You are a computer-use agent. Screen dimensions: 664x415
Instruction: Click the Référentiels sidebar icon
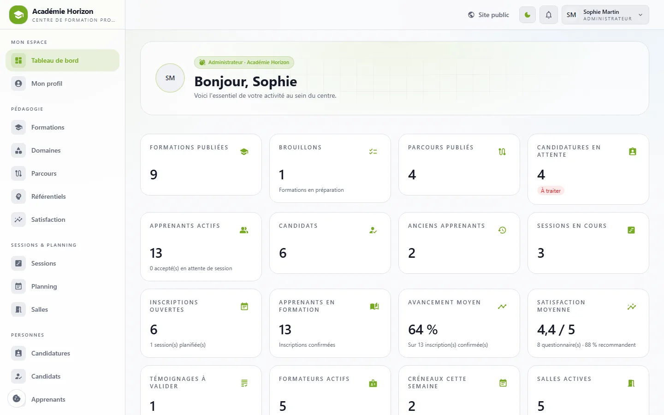[18, 196]
